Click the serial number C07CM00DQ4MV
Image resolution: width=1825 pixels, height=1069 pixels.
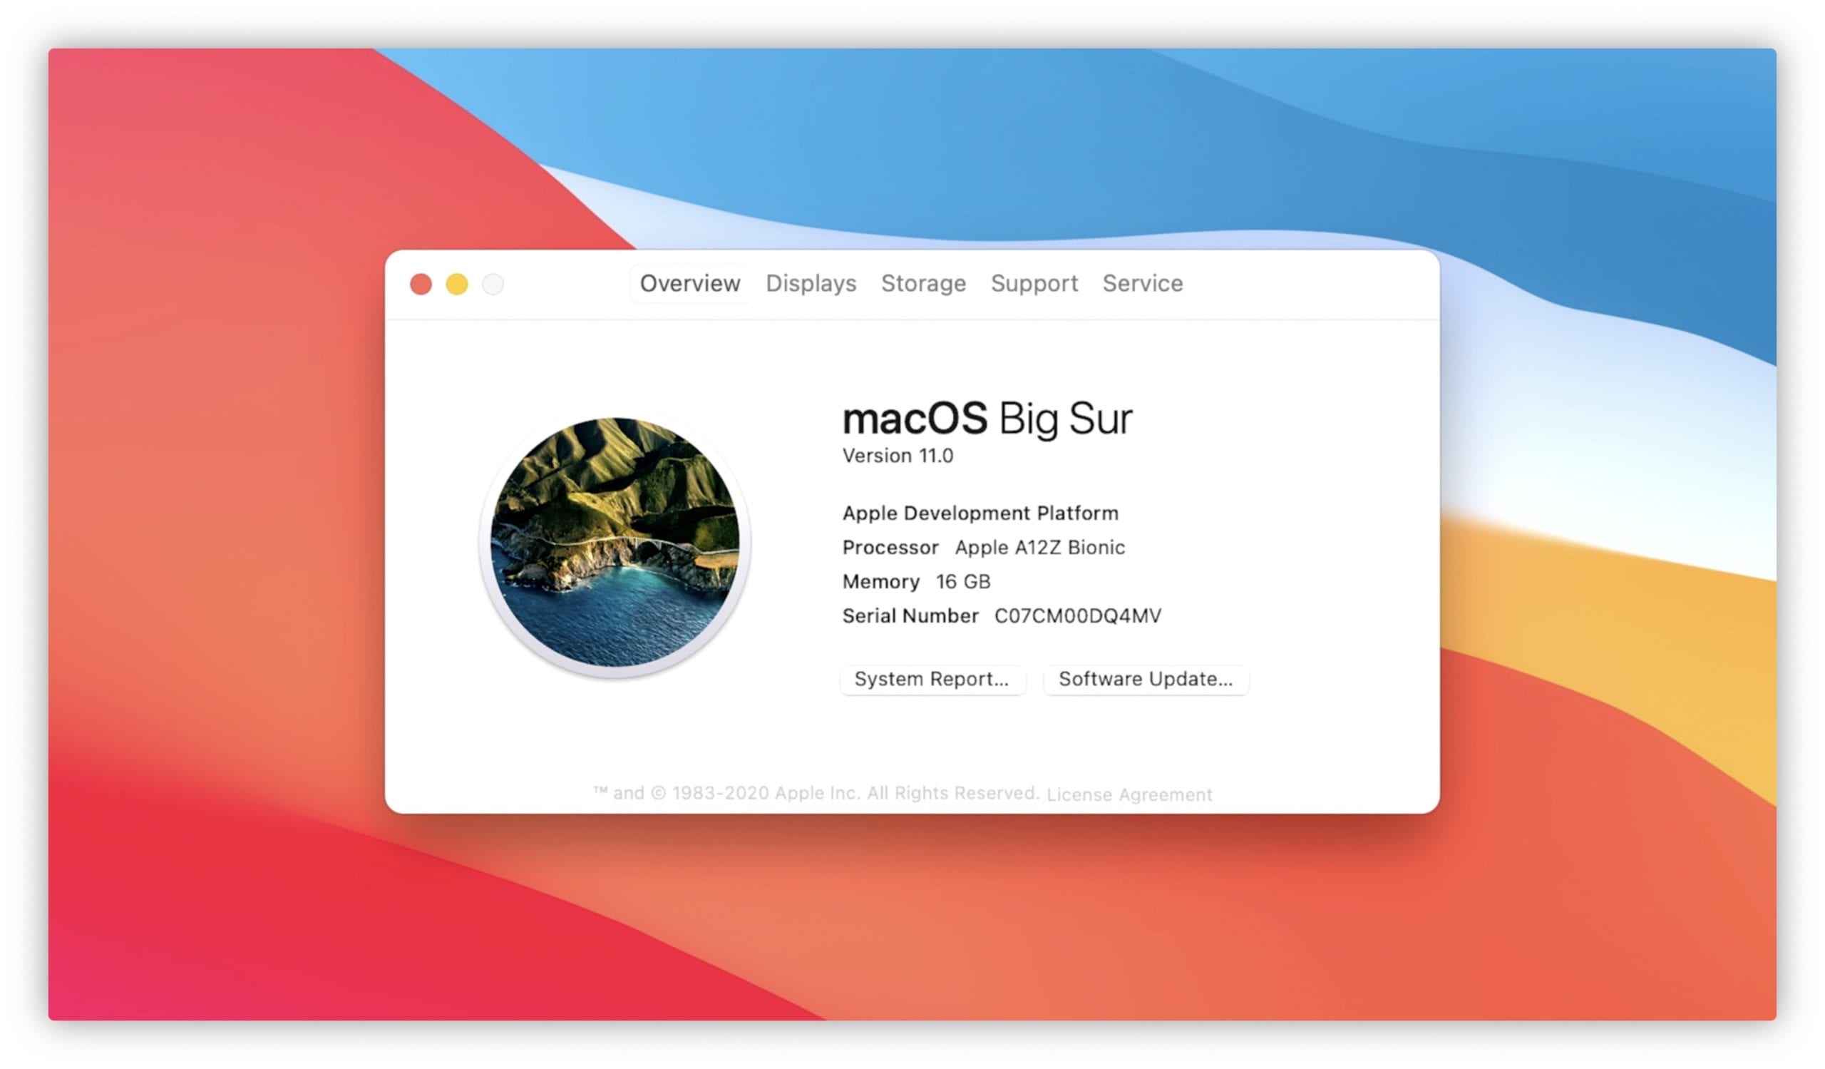pos(1077,615)
